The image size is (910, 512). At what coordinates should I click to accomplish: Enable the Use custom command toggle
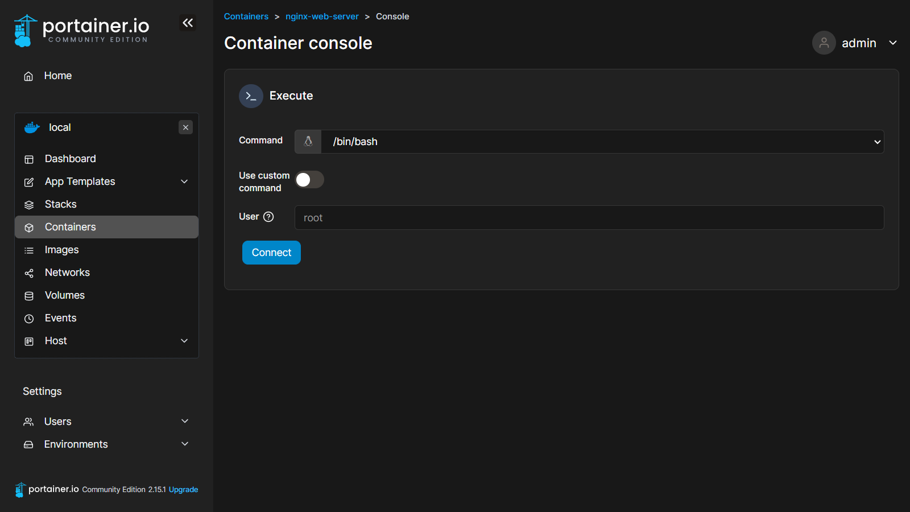pyautogui.click(x=309, y=180)
